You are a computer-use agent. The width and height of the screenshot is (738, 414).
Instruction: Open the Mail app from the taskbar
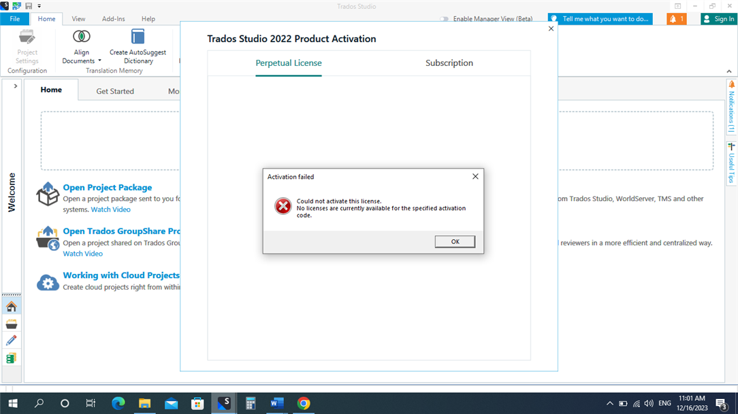point(172,403)
